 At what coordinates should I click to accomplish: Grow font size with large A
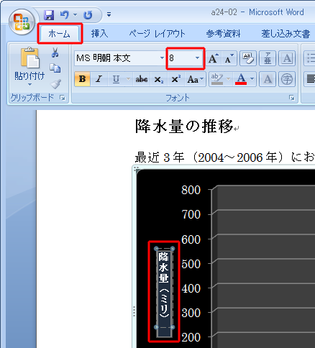(x=213, y=58)
